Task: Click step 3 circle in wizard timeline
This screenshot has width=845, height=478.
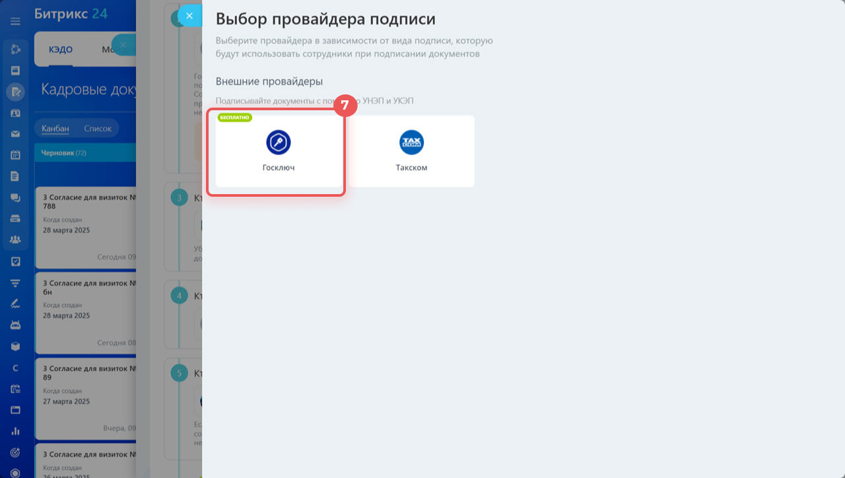Action: click(179, 197)
